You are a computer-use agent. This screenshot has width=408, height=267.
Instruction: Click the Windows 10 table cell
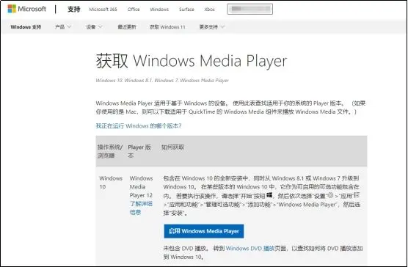coord(111,183)
